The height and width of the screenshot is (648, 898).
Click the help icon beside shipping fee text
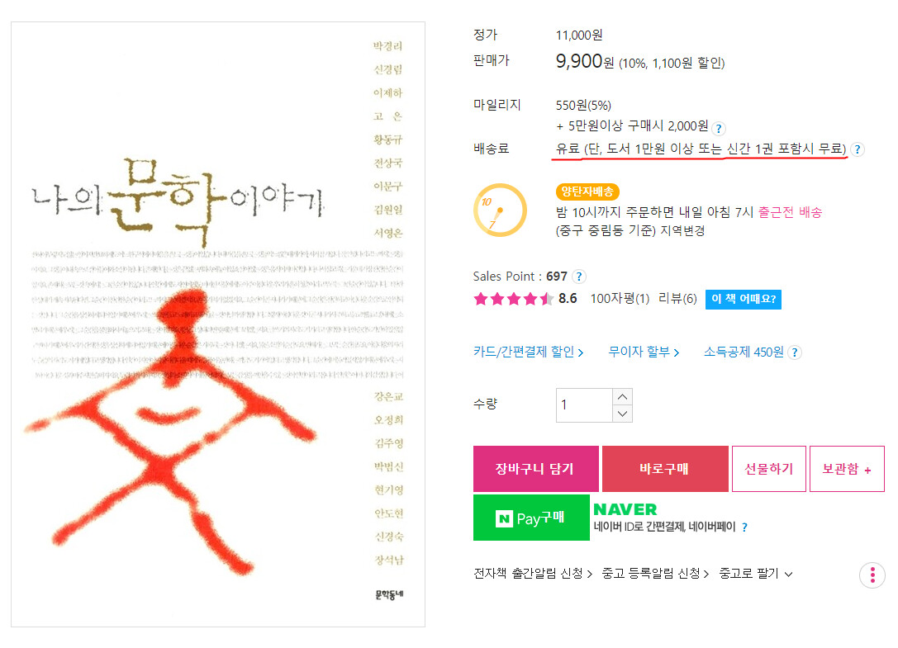point(858,149)
